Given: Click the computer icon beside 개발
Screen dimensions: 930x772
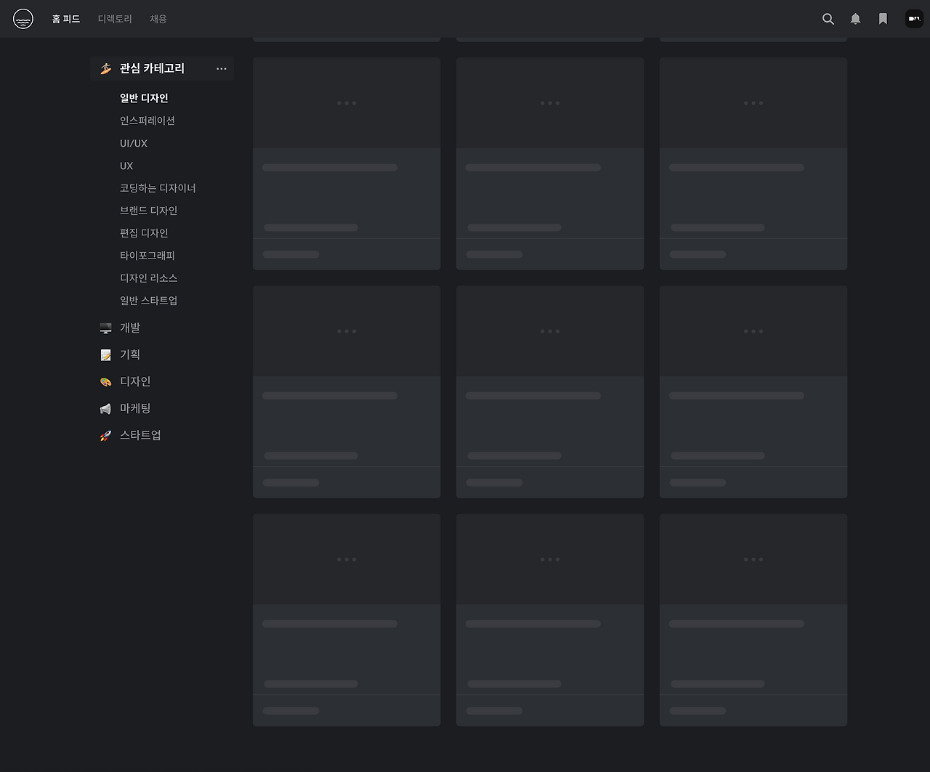Looking at the screenshot, I should point(106,328).
